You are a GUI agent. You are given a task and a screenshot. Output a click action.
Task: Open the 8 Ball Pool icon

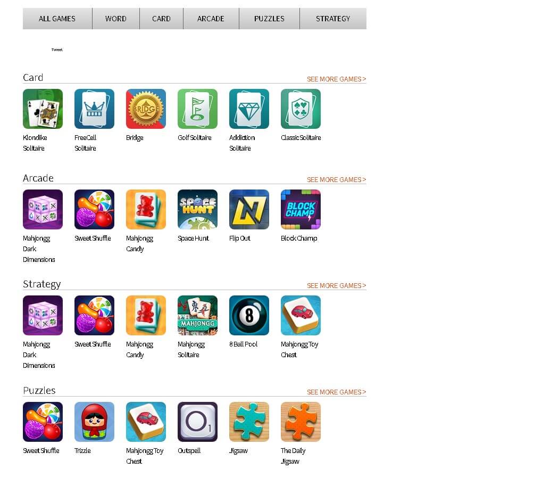249,316
